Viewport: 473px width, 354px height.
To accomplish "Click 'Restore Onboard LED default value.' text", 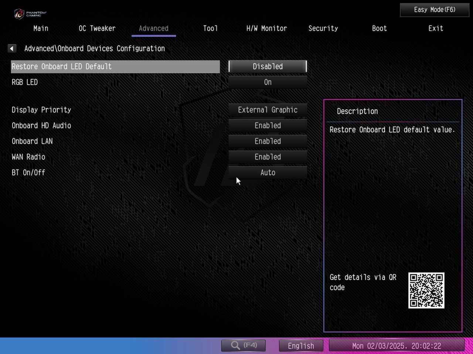I will click(392, 130).
